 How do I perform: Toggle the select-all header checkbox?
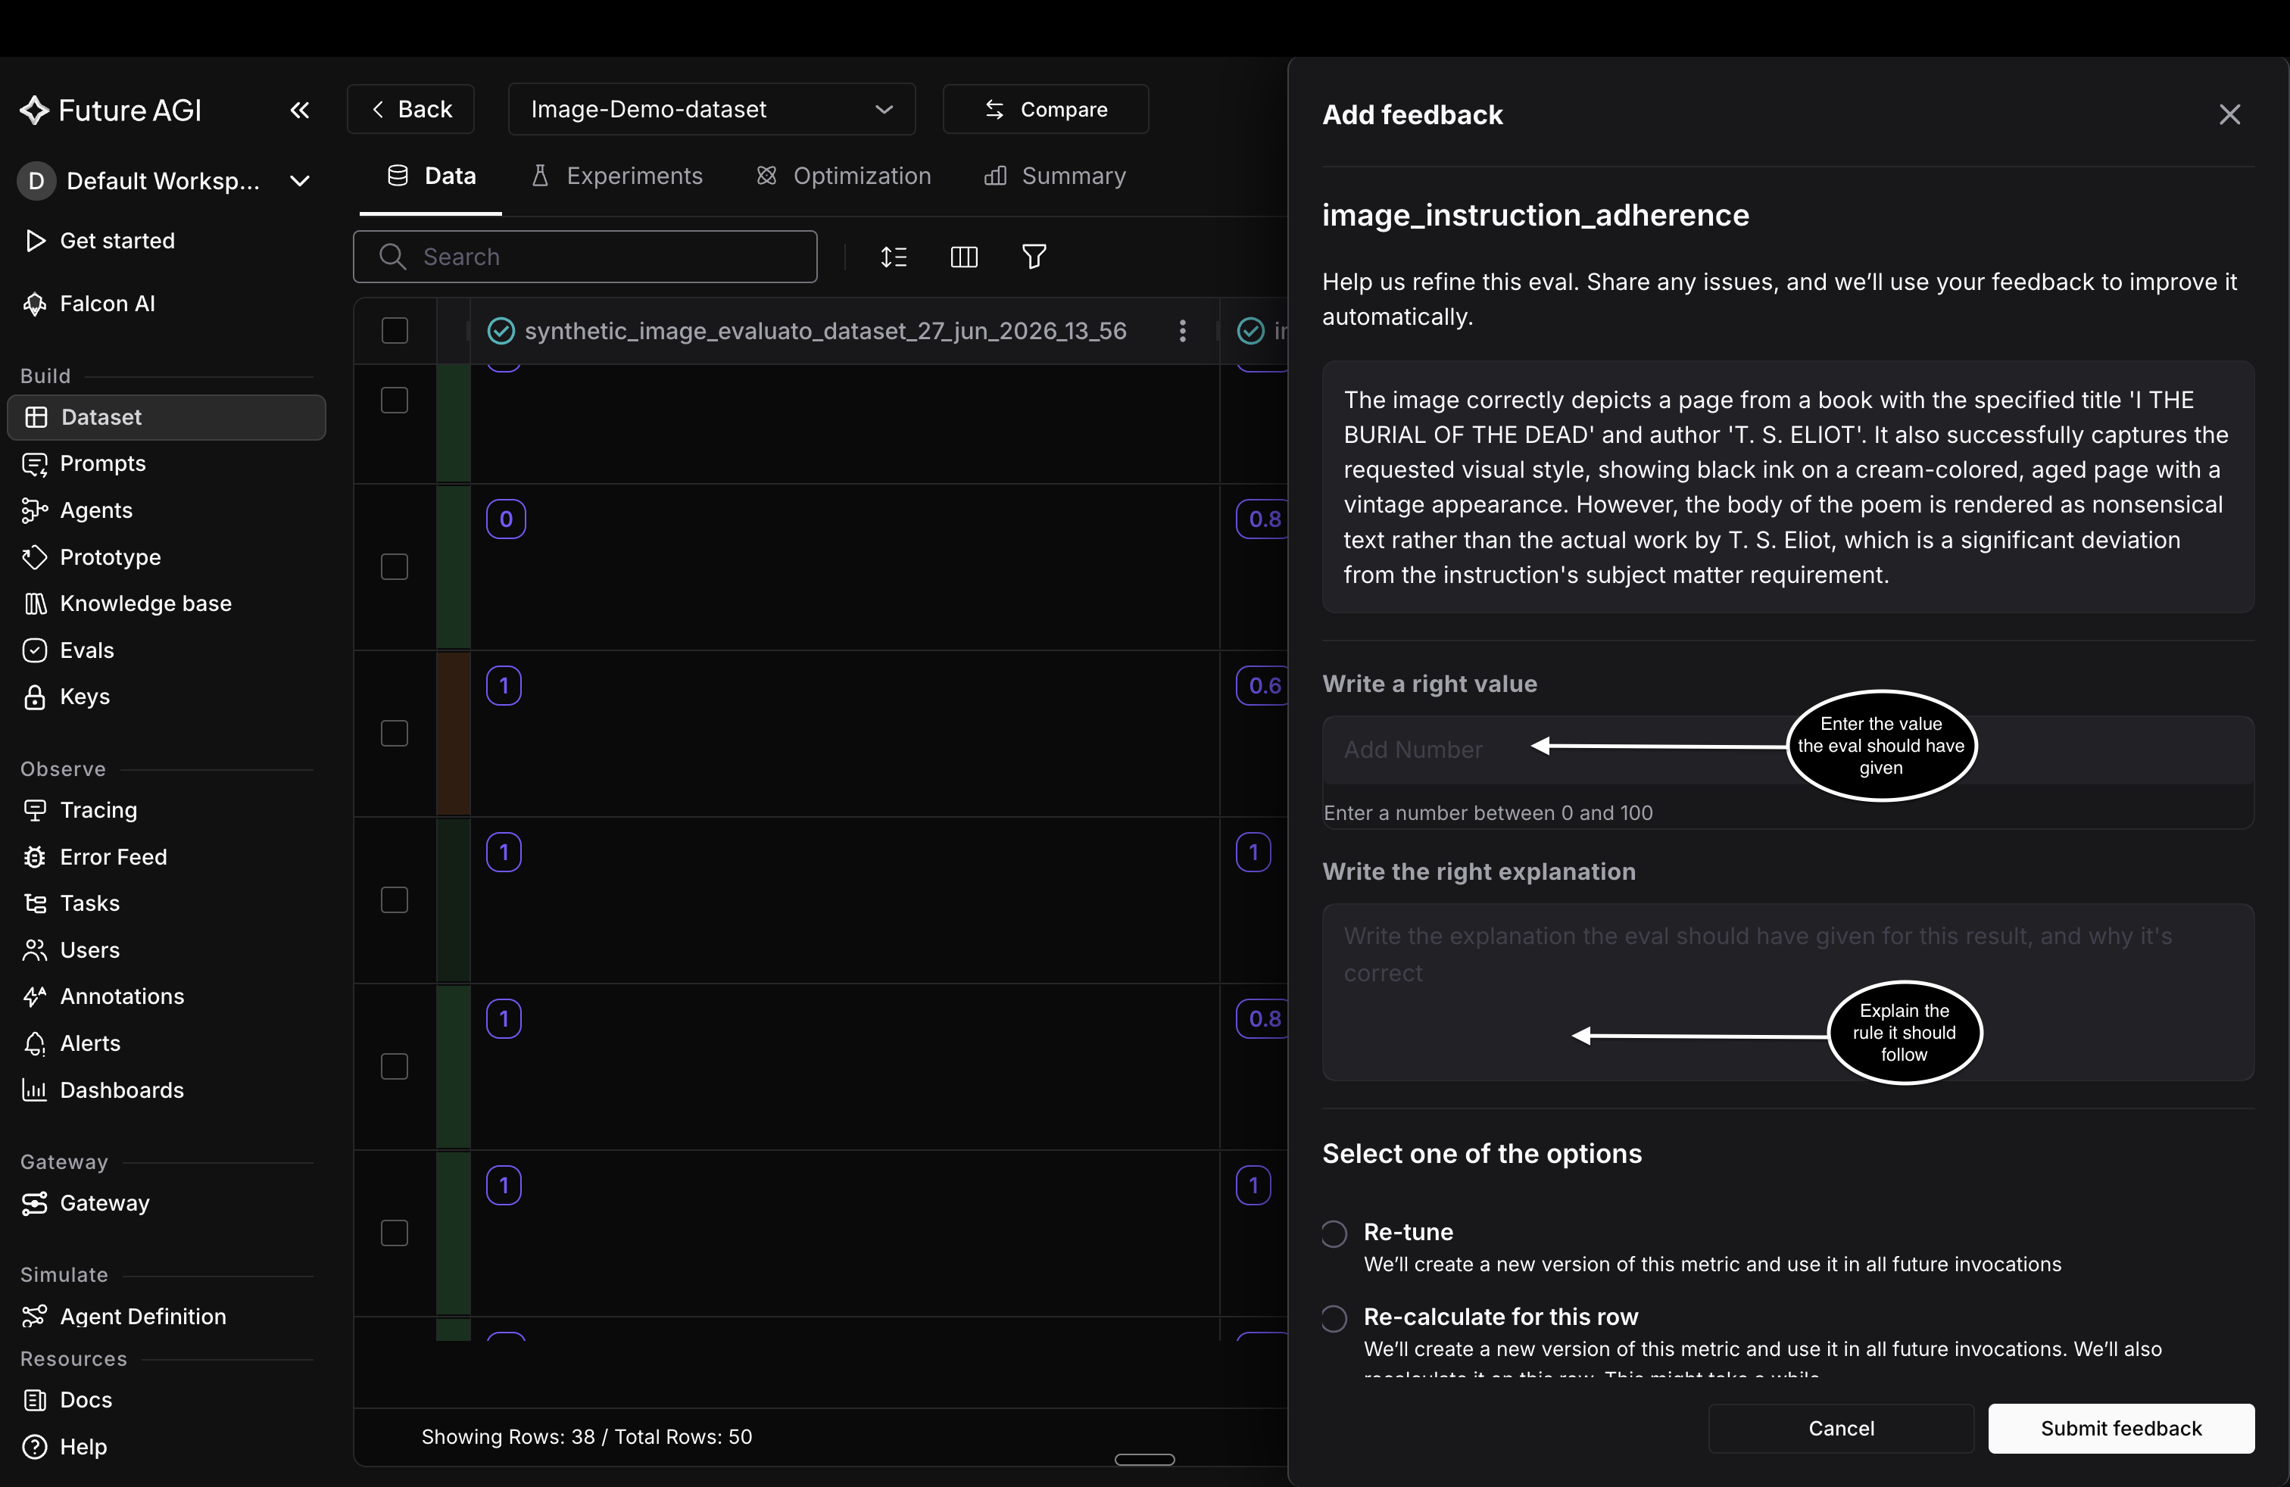395,331
